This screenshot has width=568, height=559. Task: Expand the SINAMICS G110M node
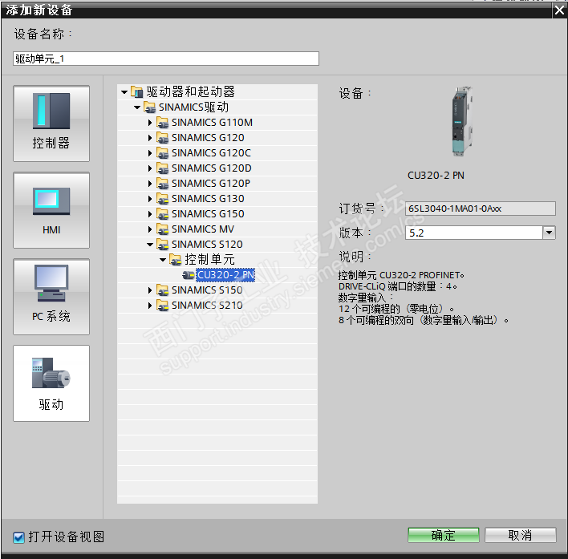pos(149,123)
